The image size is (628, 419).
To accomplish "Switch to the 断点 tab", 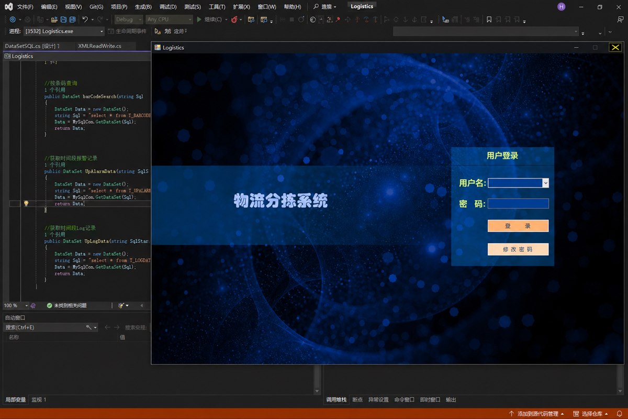I will (x=357, y=400).
